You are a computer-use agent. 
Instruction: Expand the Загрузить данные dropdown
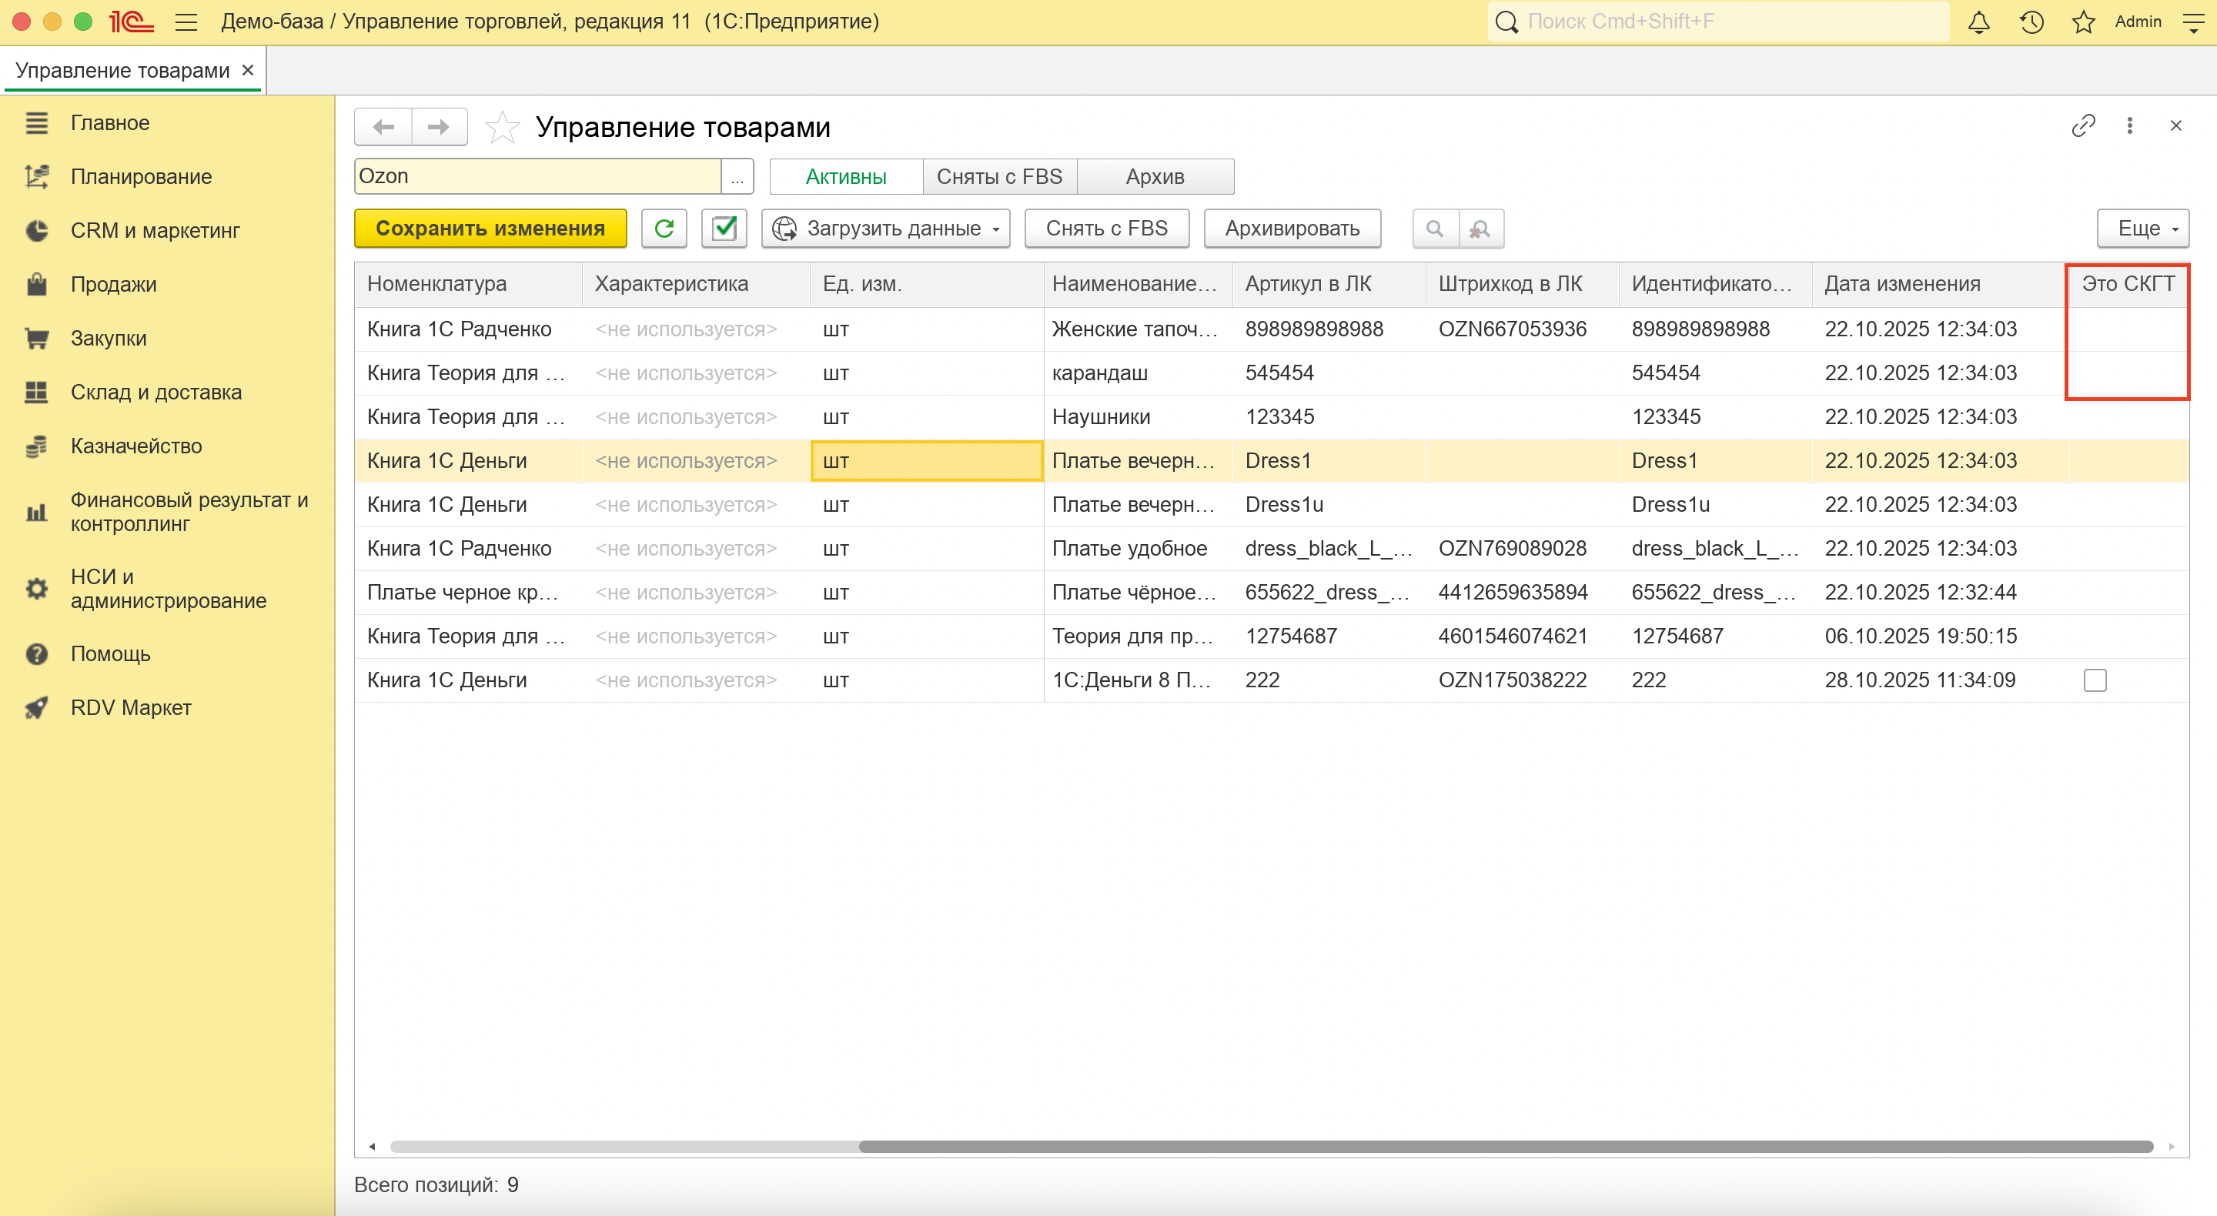(x=885, y=228)
